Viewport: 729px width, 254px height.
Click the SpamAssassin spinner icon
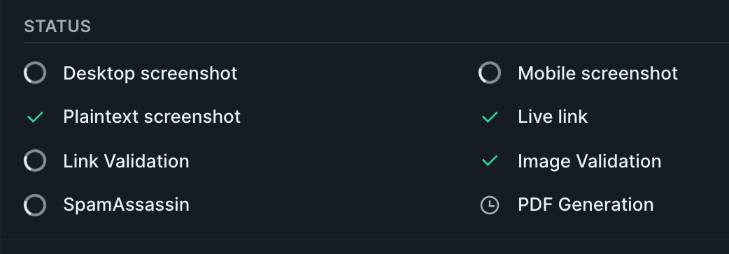(35, 205)
